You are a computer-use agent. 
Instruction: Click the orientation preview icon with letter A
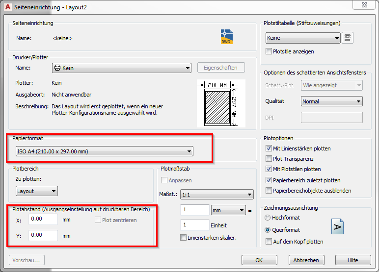[x=337, y=226]
